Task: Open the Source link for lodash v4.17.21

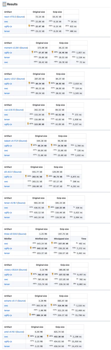Action: coord(25,141)
